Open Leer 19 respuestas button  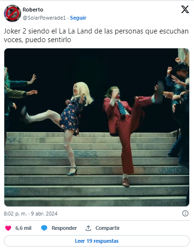97,241
